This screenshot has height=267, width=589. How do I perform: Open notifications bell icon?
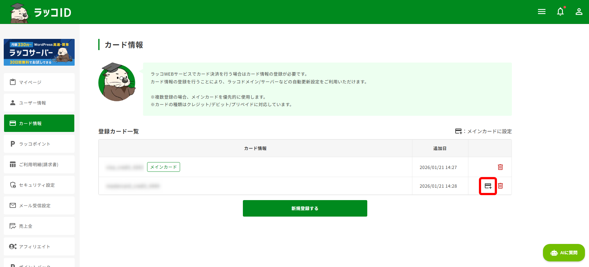click(560, 12)
